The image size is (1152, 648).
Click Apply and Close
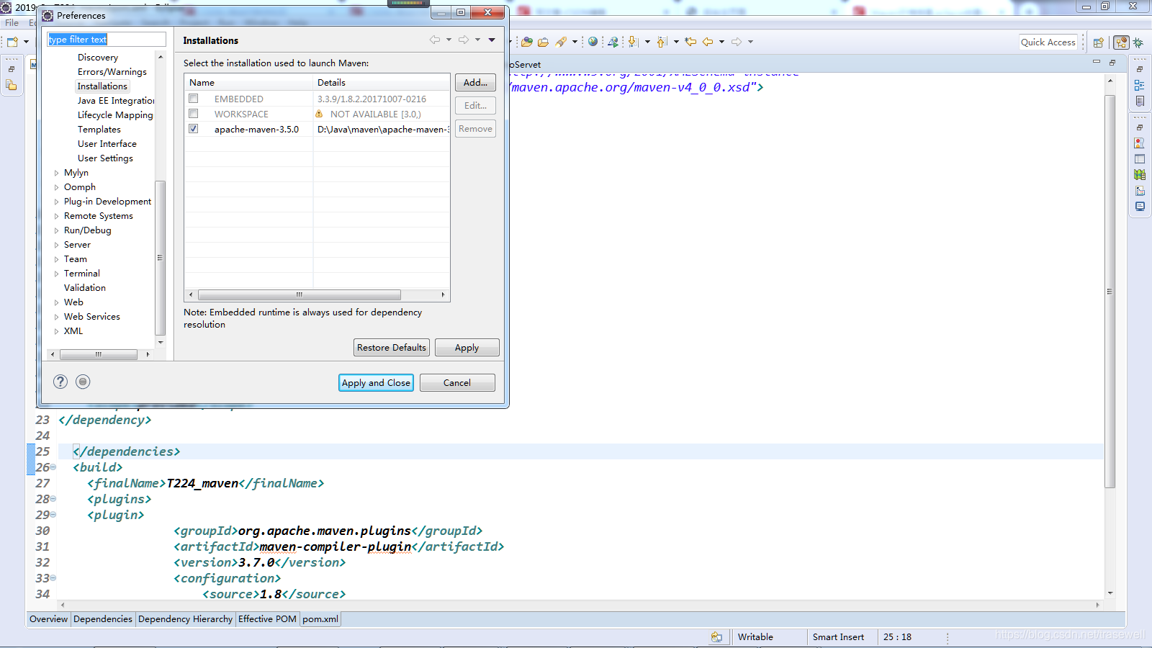click(x=376, y=383)
